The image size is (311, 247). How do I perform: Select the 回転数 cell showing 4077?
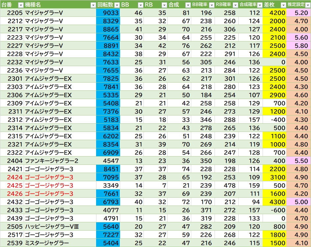pos(108,210)
